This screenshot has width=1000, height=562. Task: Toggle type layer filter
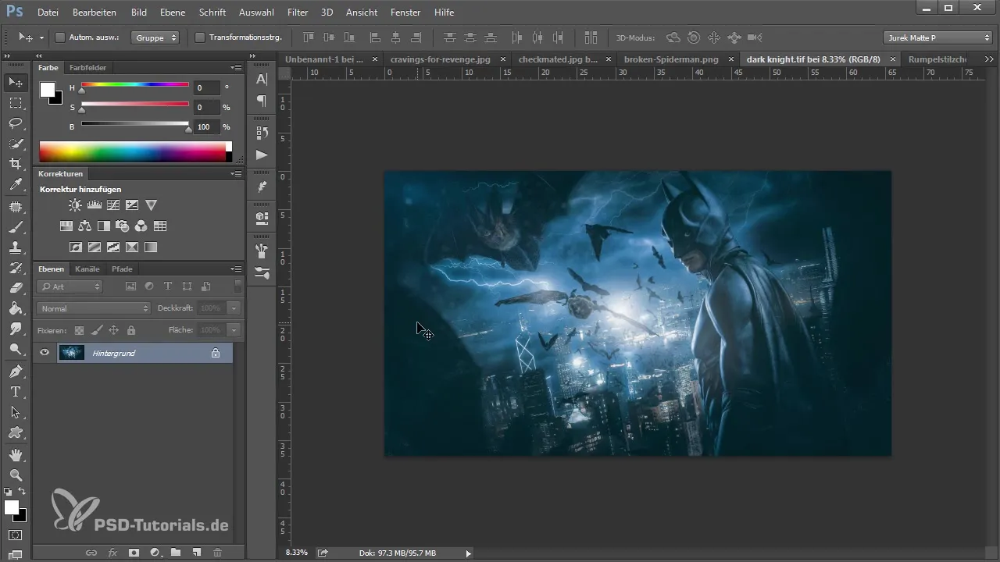(x=168, y=286)
